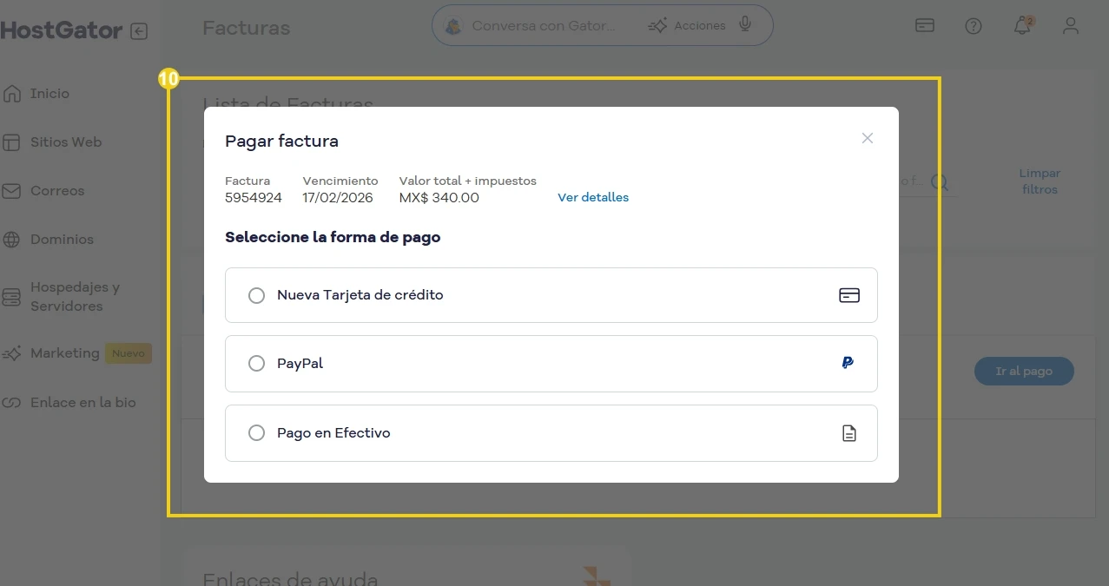Select the PayPal payment radio button
1109x586 pixels.
256,363
